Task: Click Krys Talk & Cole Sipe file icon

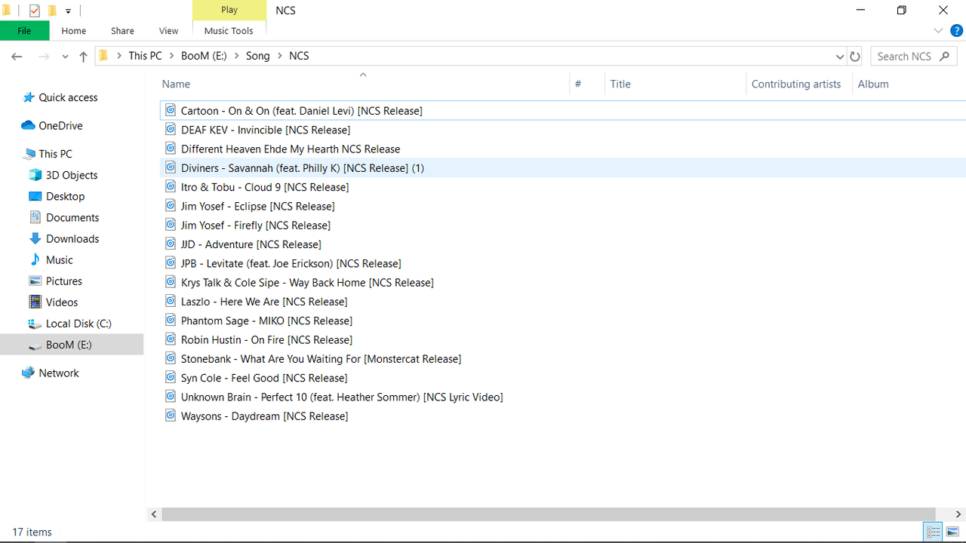Action: pyautogui.click(x=171, y=282)
